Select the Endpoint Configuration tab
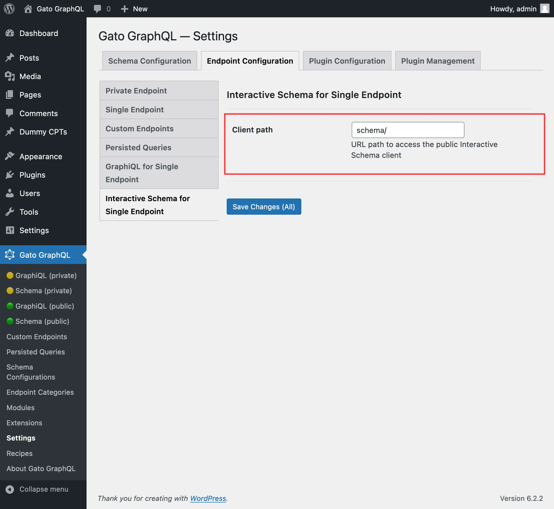This screenshot has height=509, width=554. 250,61
